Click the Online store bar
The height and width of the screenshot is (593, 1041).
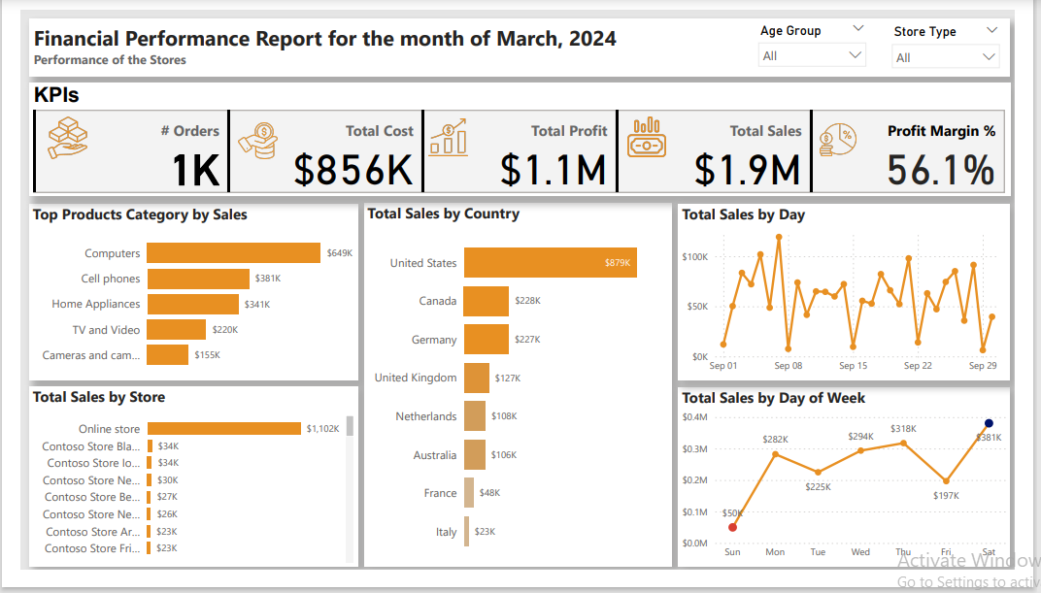223,429
